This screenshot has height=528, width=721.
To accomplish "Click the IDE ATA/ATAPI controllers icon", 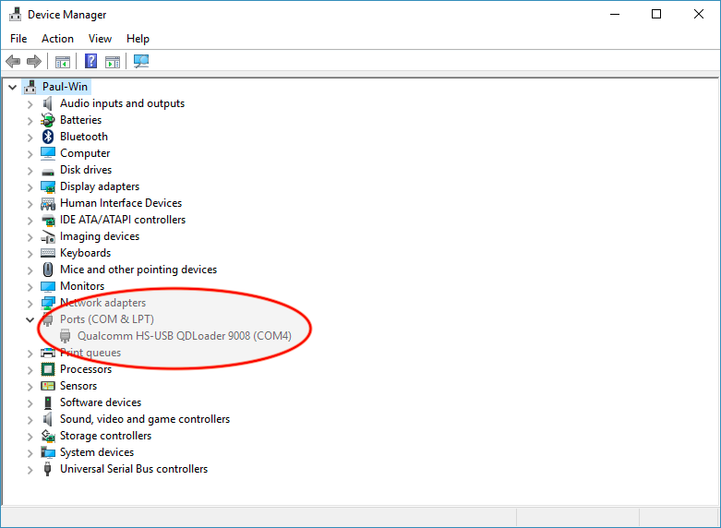I will (x=48, y=220).
